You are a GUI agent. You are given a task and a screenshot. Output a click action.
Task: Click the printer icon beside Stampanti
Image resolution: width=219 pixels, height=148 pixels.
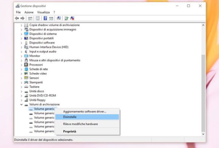(x=26, y=82)
